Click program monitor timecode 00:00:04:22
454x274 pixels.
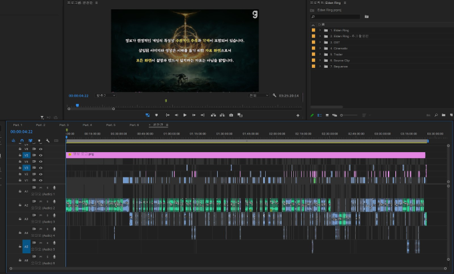click(x=79, y=96)
